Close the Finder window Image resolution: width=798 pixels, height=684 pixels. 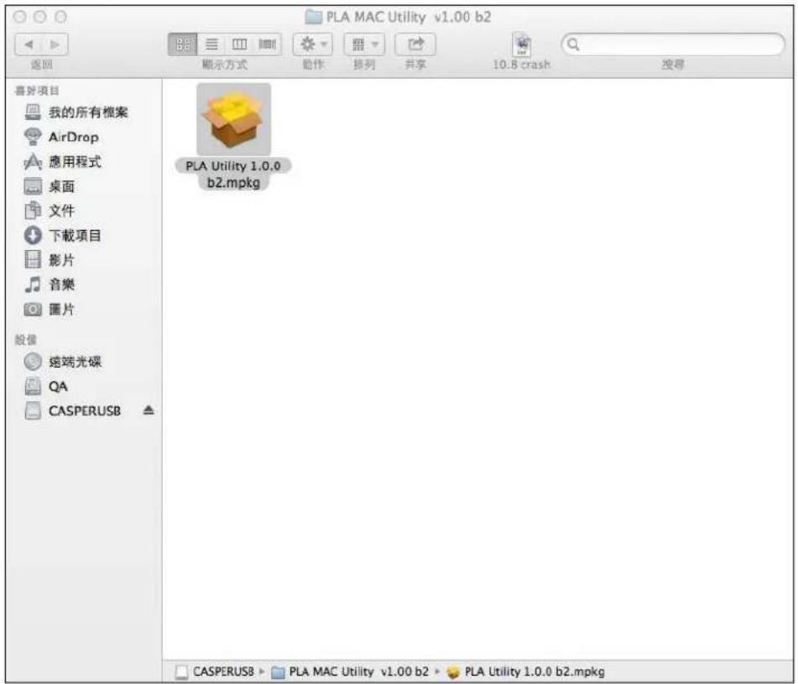(20, 18)
